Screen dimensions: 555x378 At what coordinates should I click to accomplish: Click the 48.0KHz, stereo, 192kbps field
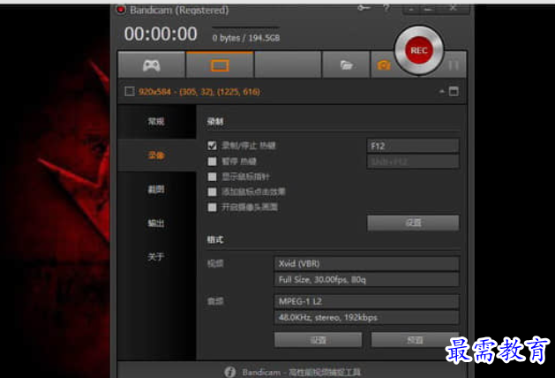click(367, 317)
